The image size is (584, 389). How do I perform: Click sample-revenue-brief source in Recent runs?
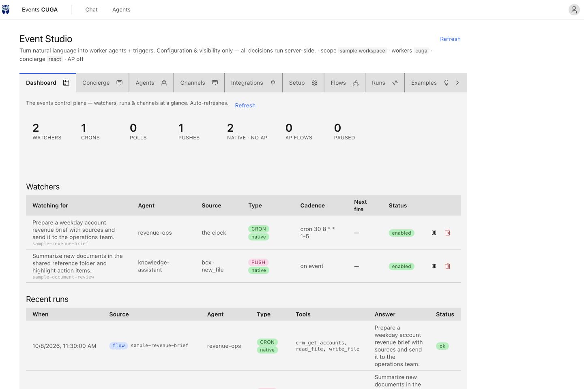[x=159, y=346]
